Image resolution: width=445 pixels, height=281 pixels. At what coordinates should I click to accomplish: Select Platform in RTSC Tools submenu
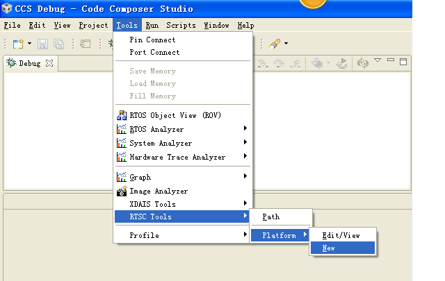point(280,235)
